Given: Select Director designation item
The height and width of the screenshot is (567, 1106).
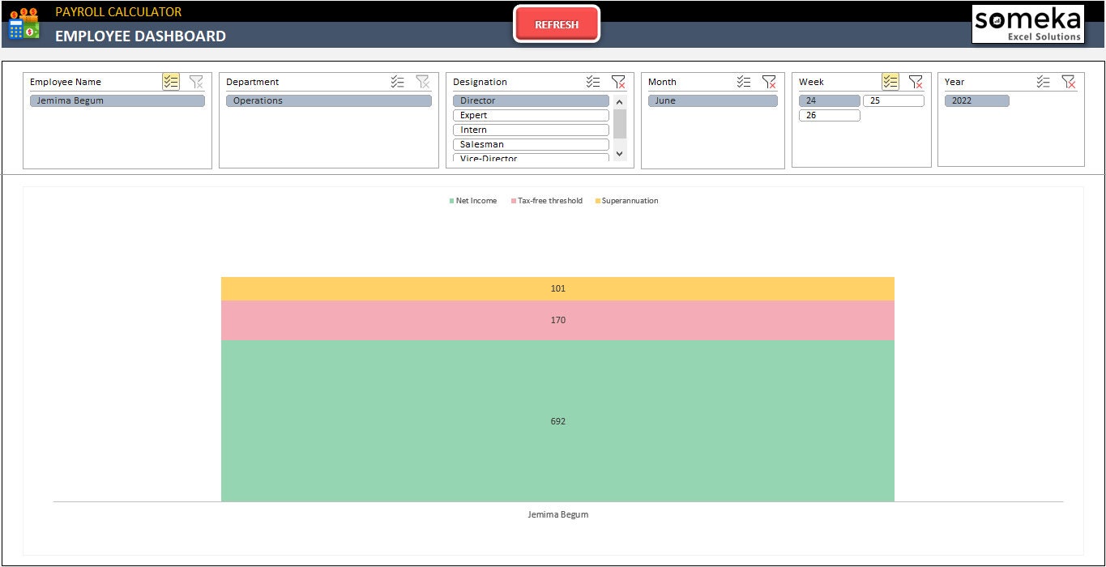Looking at the screenshot, I should 531,100.
